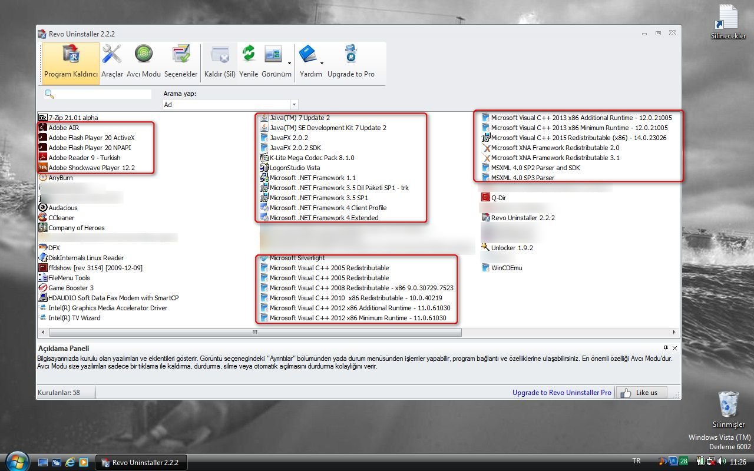Click the scrollbar right arrow
Screen dimensions: 754x471
675,333
